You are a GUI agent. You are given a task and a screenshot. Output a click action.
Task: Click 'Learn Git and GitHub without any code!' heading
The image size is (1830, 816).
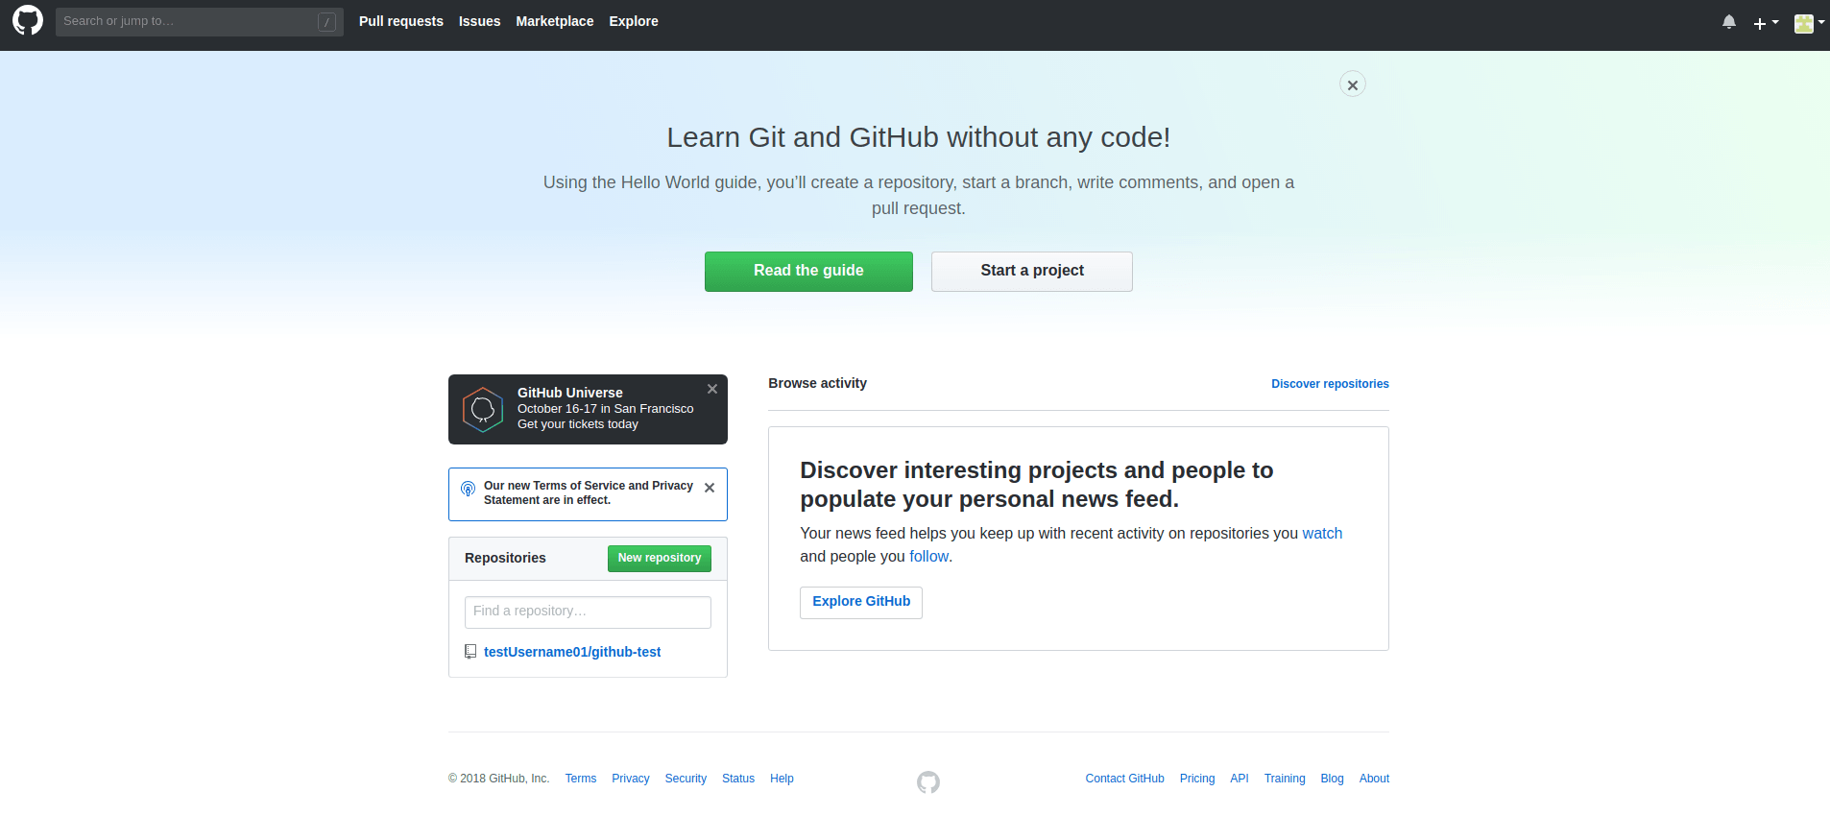click(919, 137)
